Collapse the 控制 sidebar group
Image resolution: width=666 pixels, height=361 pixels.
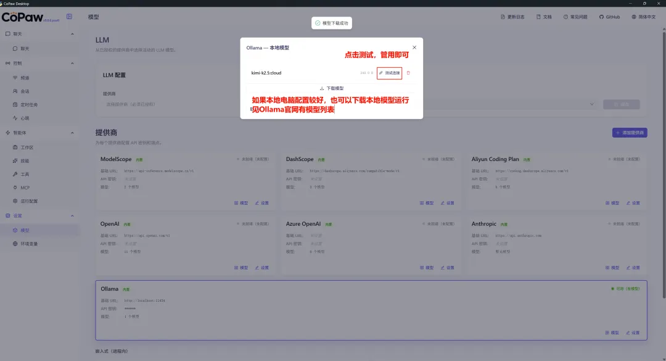pos(39,64)
